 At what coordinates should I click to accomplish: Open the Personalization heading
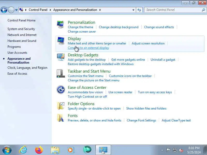(82, 22)
